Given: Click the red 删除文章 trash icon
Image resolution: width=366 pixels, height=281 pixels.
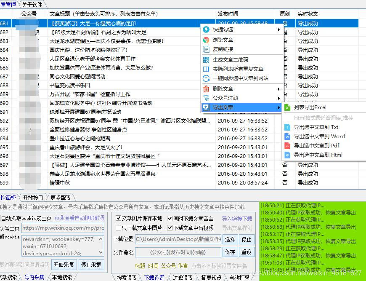Looking at the screenshot, I should coord(206,88).
